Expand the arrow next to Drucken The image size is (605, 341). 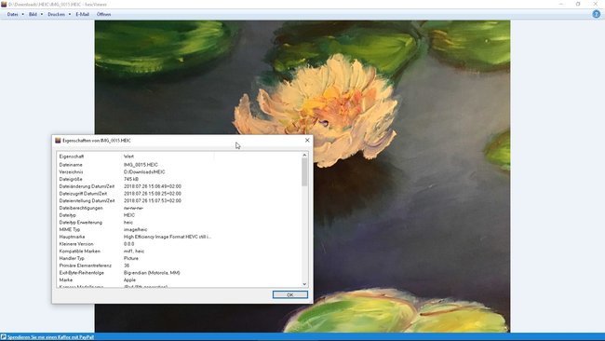pos(70,14)
